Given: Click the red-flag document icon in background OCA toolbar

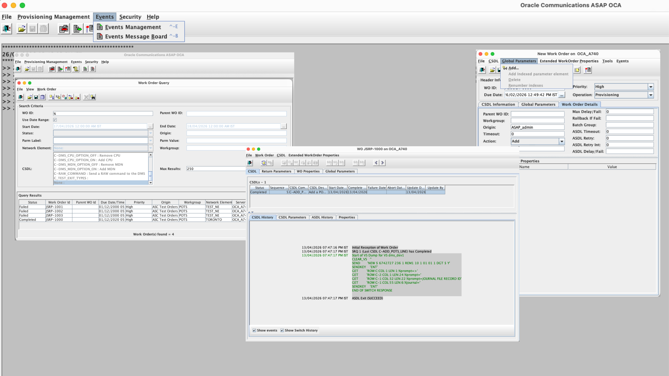Looking at the screenshot, I should point(68,69).
